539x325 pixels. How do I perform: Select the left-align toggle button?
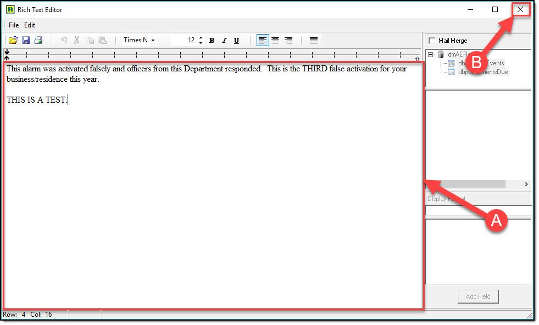point(263,40)
